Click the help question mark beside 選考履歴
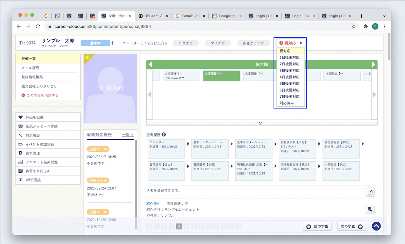Screen dimensions: 405x244 click(x=163, y=135)
